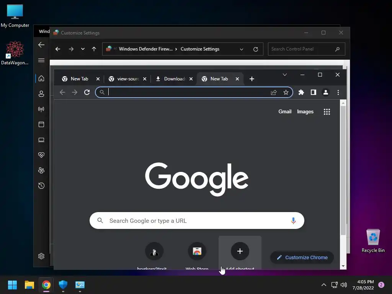Expand the Control Panel address bar dropdown

coord(242,49)
